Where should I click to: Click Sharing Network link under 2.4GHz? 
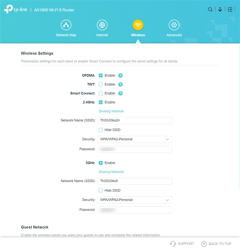pos(111,111)
